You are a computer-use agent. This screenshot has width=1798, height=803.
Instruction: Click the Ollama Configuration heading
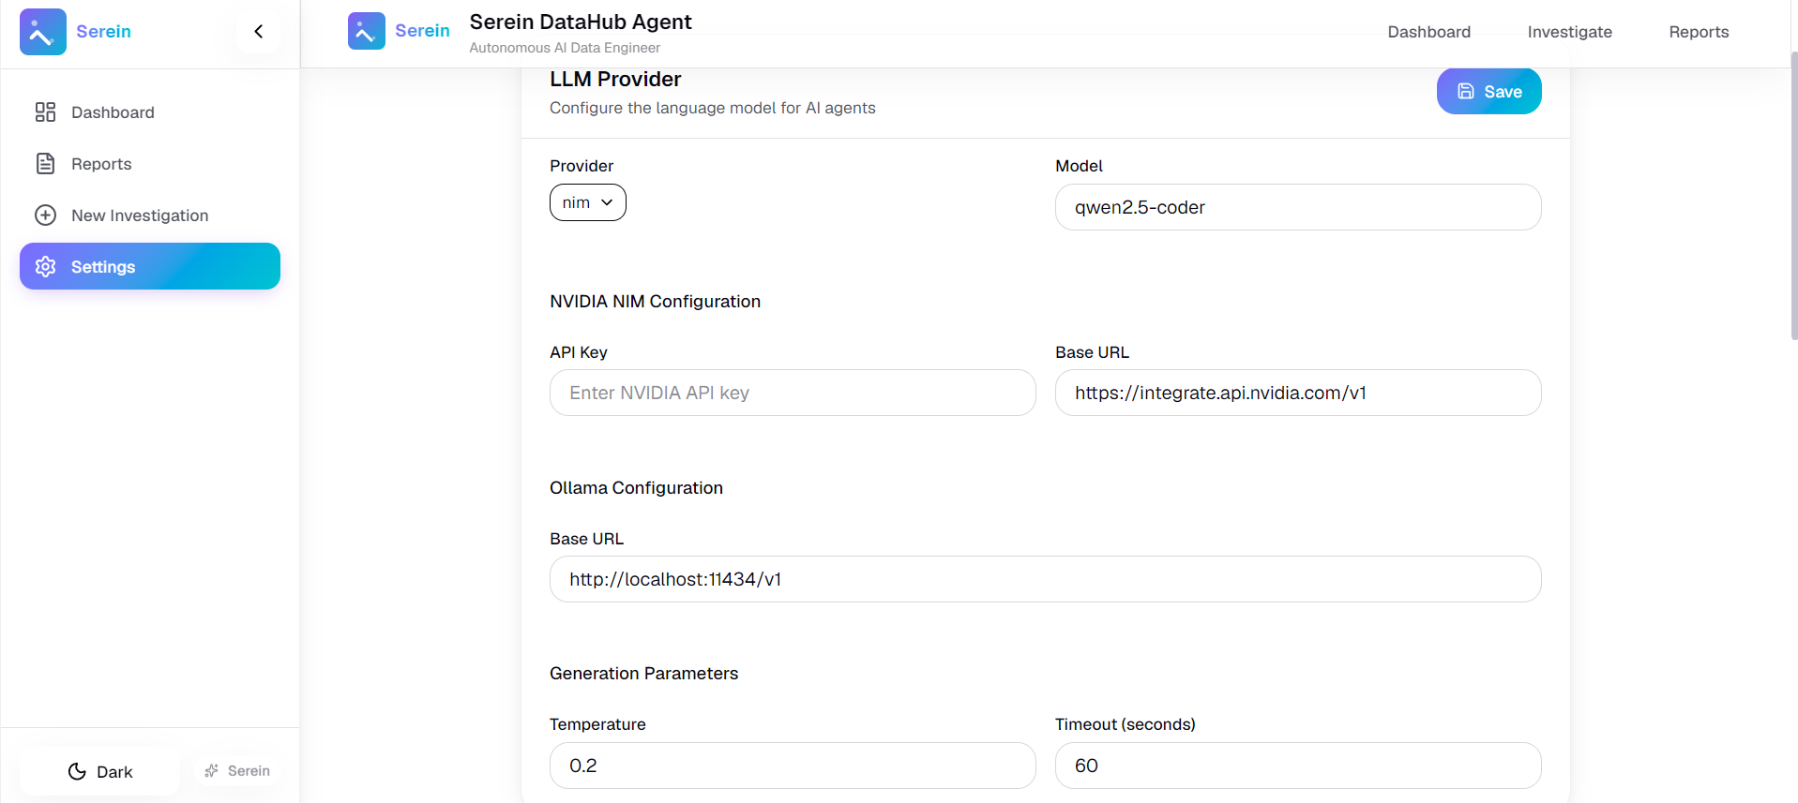click(636, 488)
